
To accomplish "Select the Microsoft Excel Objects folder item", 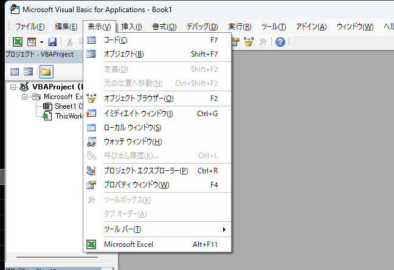I will click(x=63, y=97).
